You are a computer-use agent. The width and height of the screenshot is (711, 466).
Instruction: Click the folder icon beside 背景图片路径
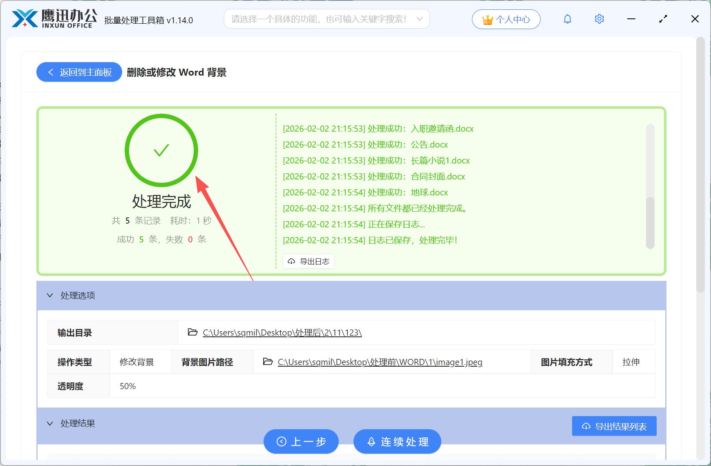click(x=268, y=362)
